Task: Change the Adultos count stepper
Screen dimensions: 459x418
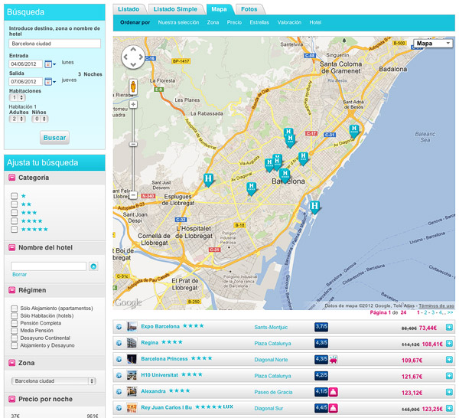Action: pyautogui.click(x=18, y=119)
